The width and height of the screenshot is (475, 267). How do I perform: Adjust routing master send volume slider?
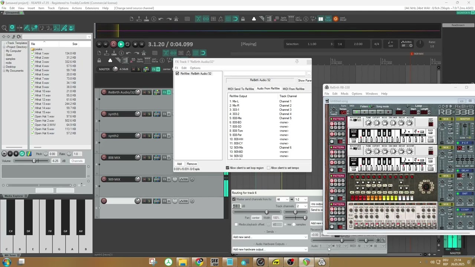pyautogui.click(x=266, y=212)
